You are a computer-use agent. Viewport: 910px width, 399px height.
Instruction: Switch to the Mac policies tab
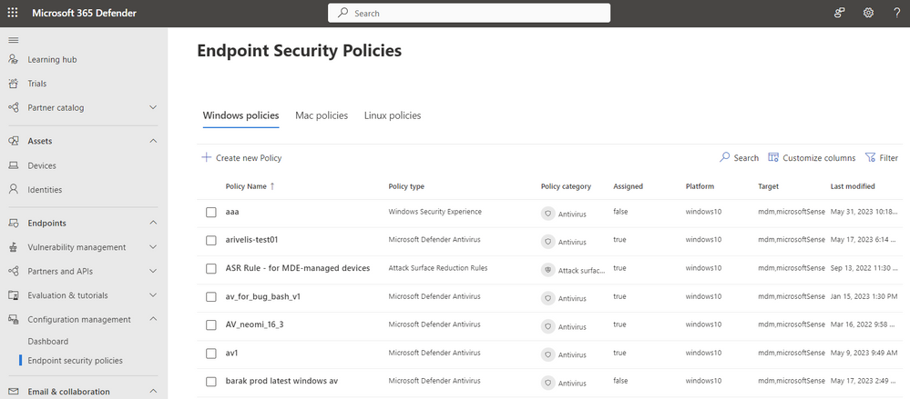322,115
